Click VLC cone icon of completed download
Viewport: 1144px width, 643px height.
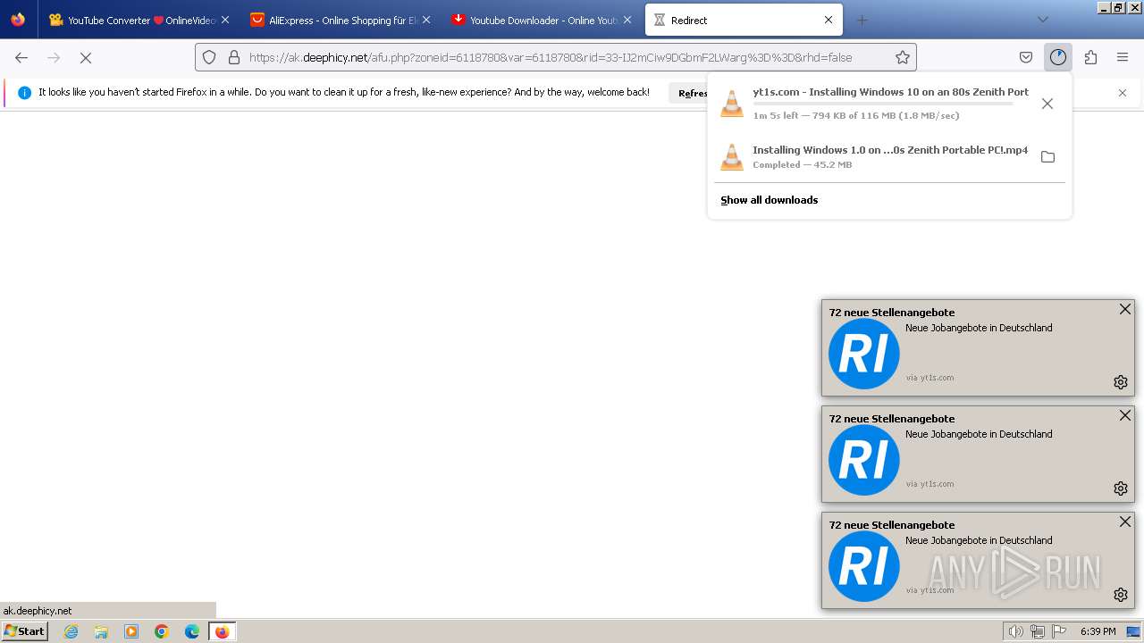[732, 156]
